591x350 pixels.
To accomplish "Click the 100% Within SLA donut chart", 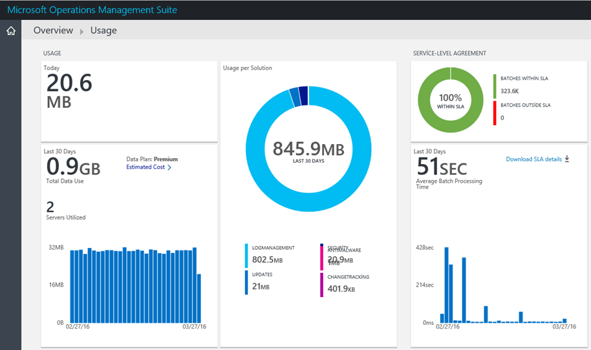I will 451,101.
